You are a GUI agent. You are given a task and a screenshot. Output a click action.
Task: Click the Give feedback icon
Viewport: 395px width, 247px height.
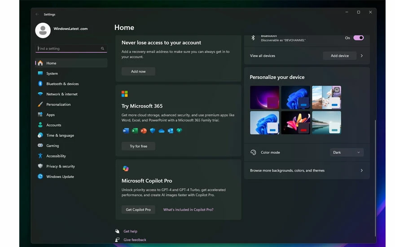point(117,239)
